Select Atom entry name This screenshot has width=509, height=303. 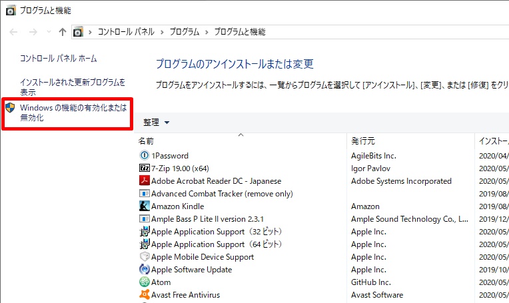(x=161, y=282)
